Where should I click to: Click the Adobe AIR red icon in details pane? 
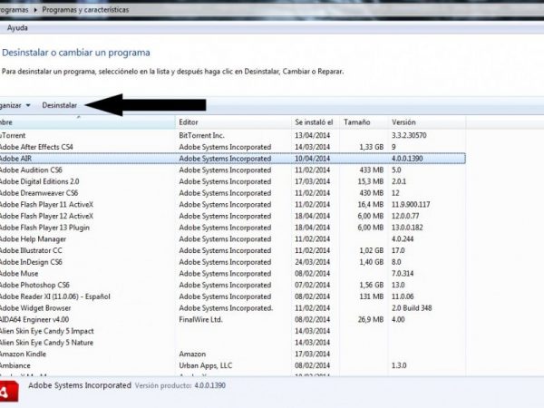(9, 392)
